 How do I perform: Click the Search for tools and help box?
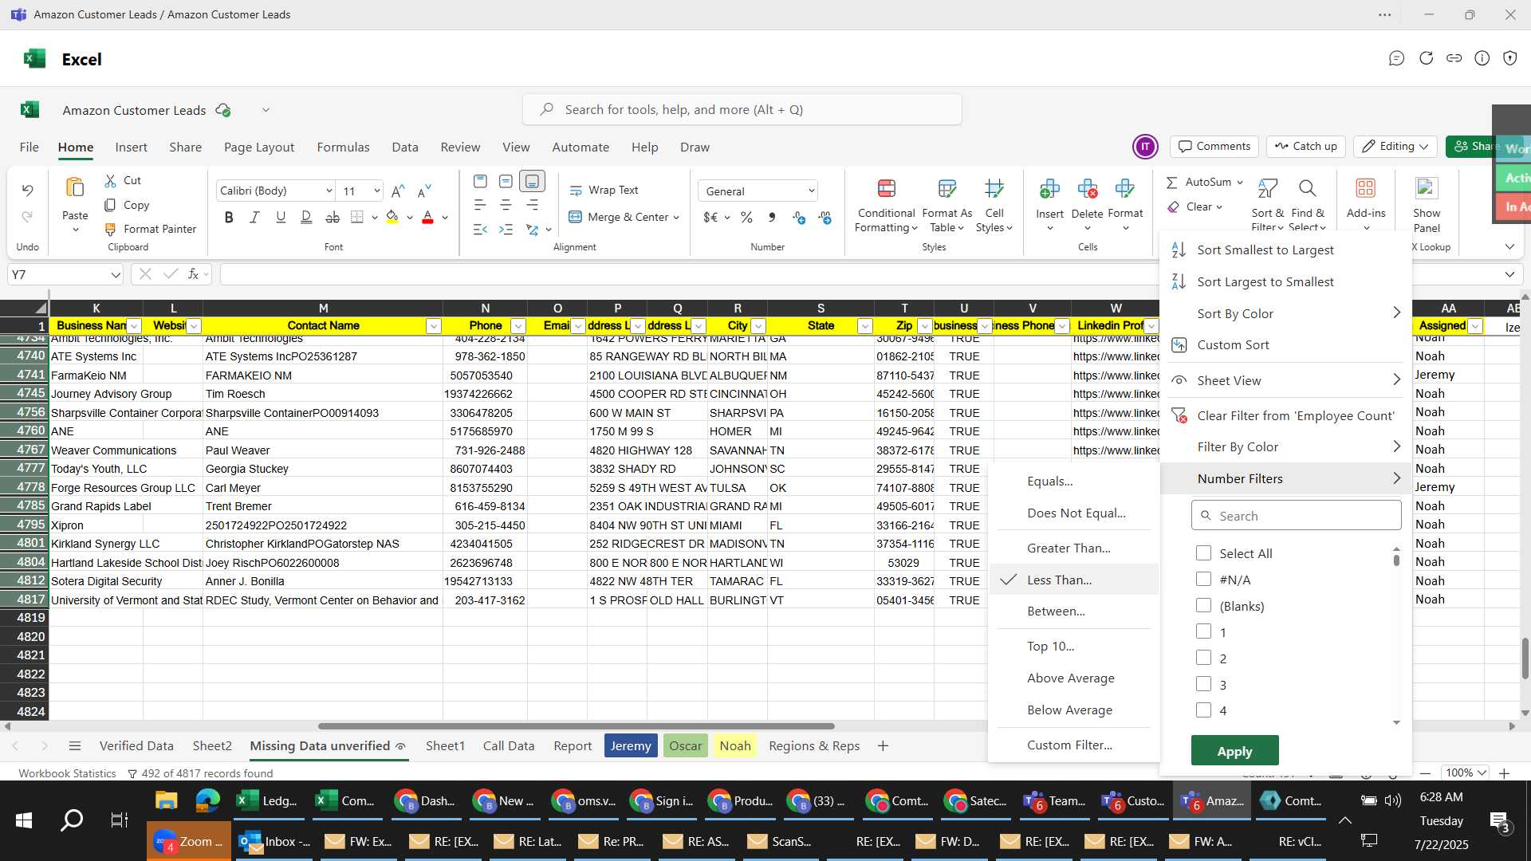pos(742,110)
